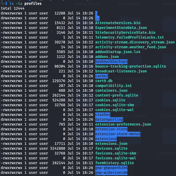Select the gmp-widevinecdm directory name
The height and width of the screenshot is (176, 176).
pyautogui.click(x=111, y=173)
